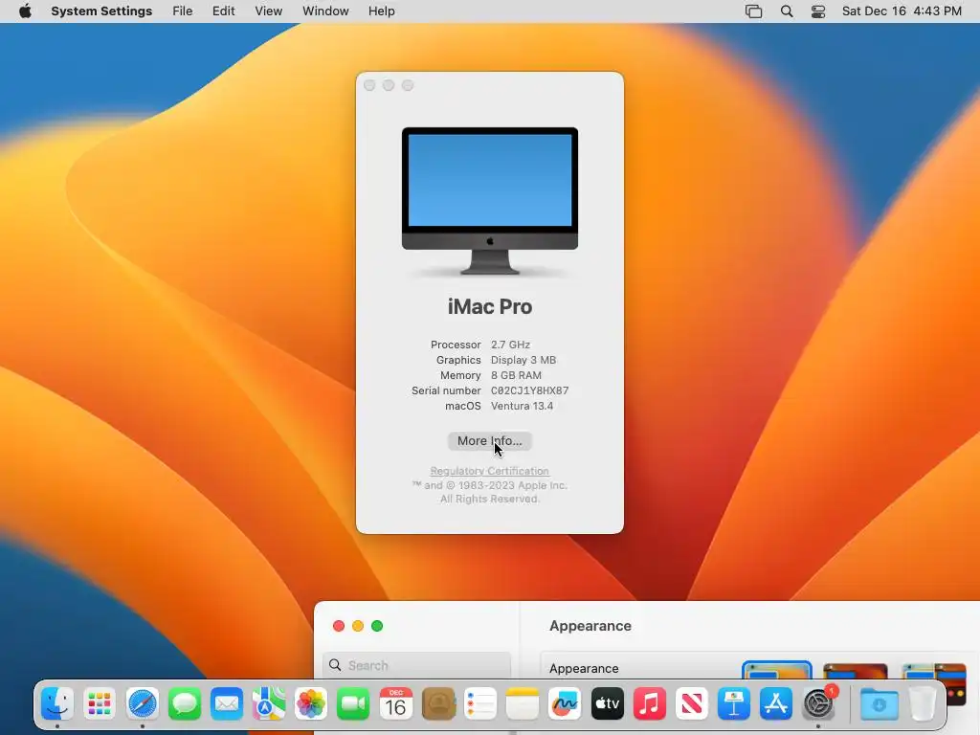980x735 pixels.
Task: Click the Memory value 8 GB RAM
Action: tap(516, 375)
